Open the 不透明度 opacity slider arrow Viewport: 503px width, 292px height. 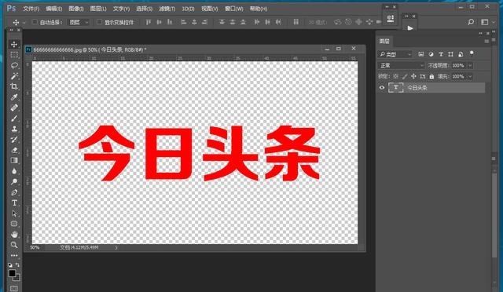pyautogui.click(x=470, y=65)
